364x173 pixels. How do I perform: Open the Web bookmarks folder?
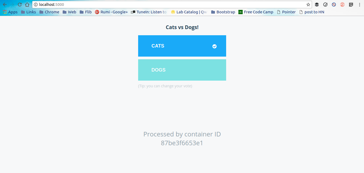pos(69,12)
